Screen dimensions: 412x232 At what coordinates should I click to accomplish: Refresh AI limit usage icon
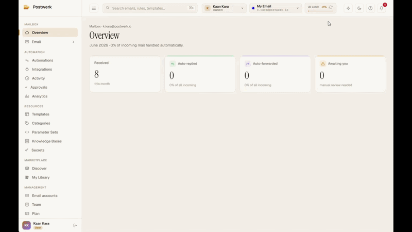click(331, 7)
